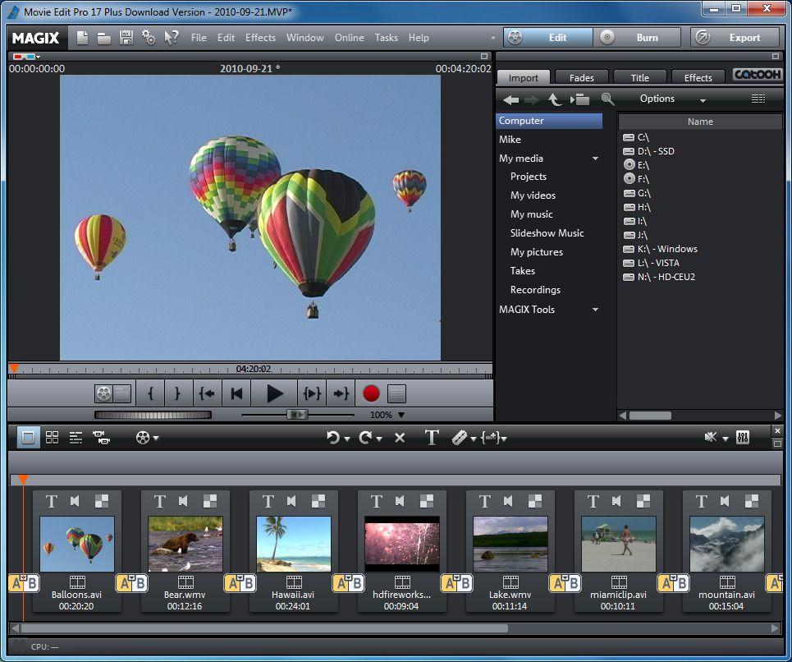
Task: Open the redo history dropdown arrow
Action: pyautogui.click(x=379, y=439)
